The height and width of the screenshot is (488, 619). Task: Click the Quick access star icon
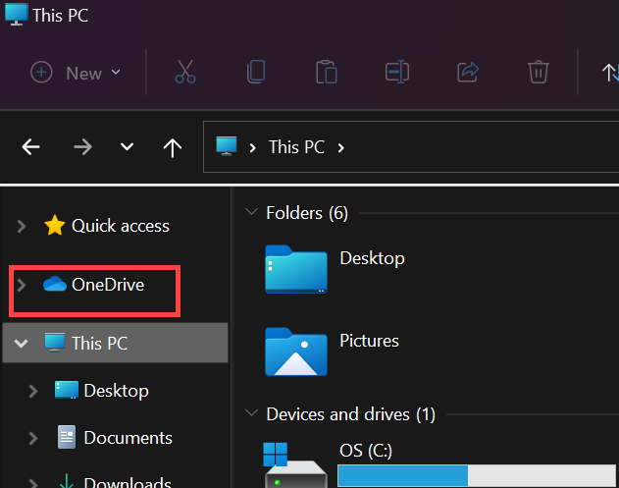pos(55,225)
